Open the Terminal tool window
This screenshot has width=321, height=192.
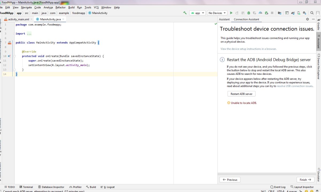(26, 187)
